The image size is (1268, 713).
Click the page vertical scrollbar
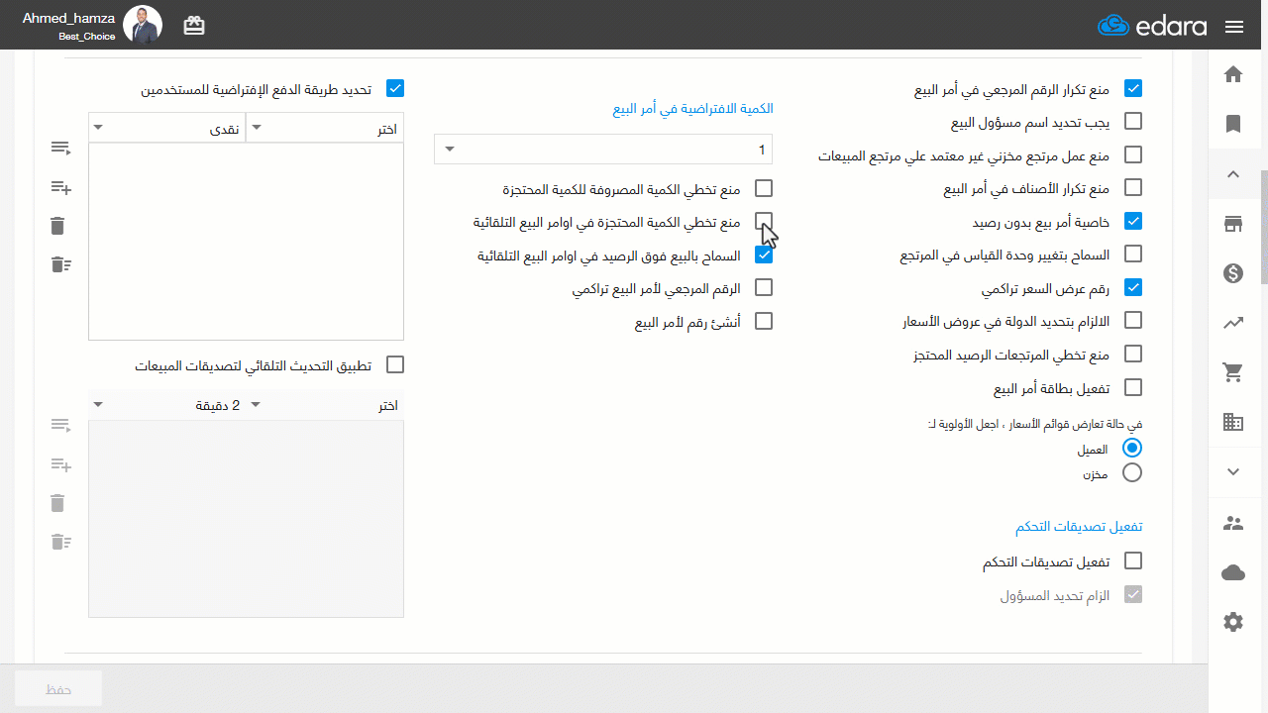pyautogui.click(x=1263, y=228)
